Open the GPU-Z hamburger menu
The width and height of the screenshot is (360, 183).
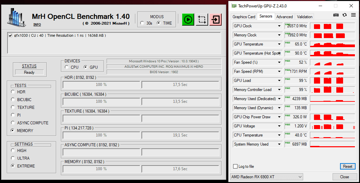coord(353,15)
